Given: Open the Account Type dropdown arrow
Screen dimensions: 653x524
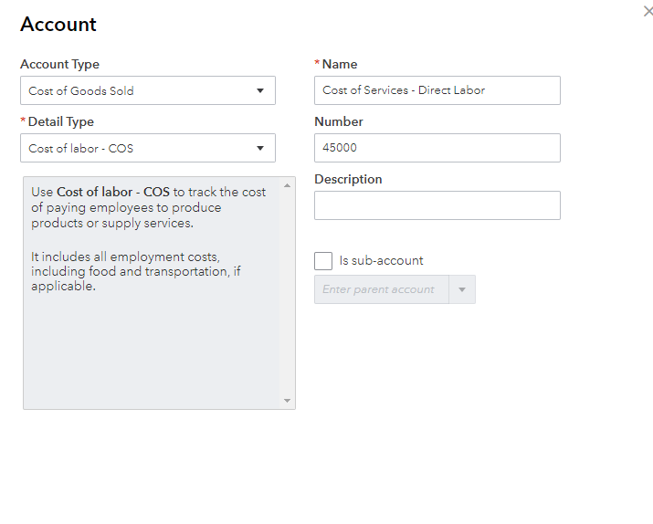Looking at the screenshot, I should click(x=260, y=90).
